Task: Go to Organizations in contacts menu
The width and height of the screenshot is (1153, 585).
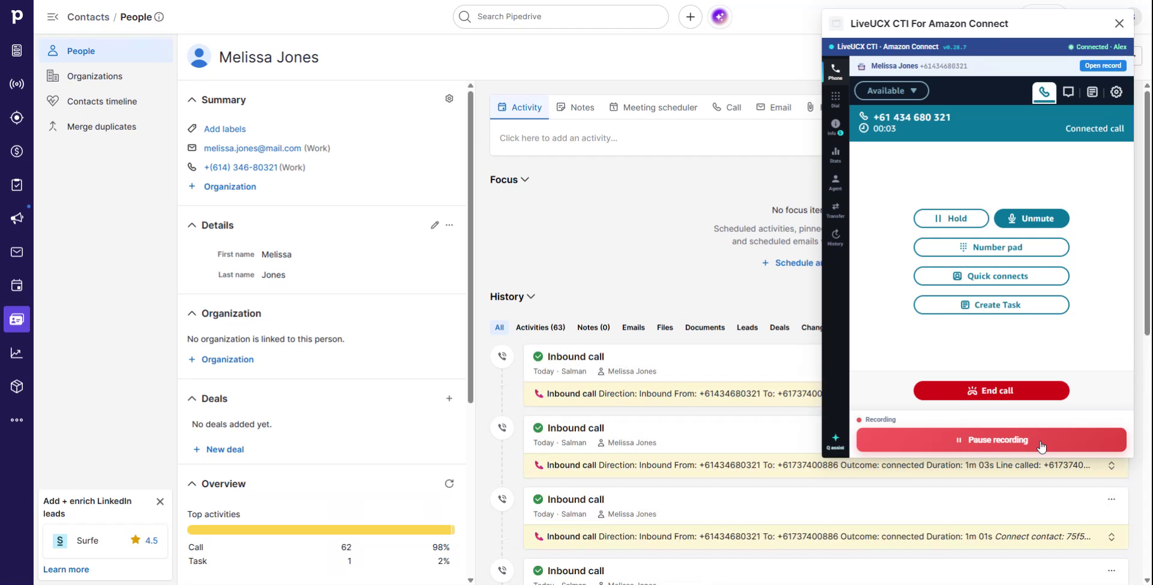Action: (106, 76)
